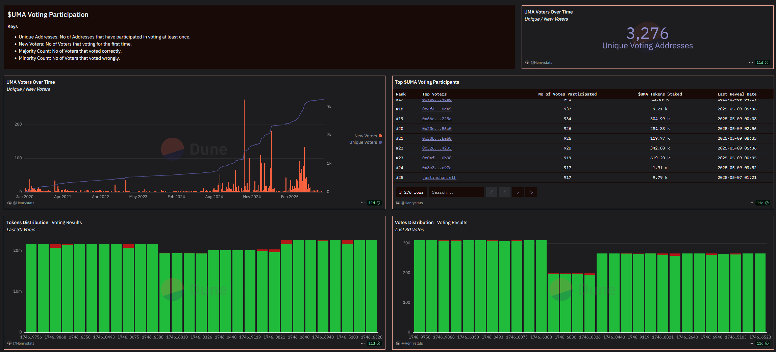Open three-dot menu on Tokens Distribution chart

(362, 343)
